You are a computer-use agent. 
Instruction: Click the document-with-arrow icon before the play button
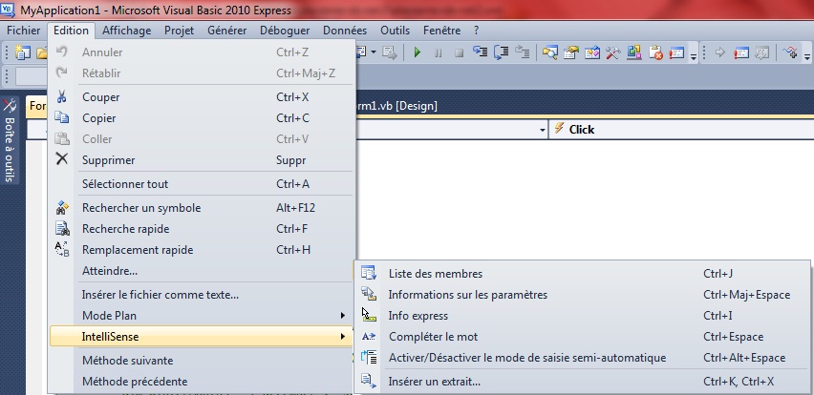tap(390, 52)
